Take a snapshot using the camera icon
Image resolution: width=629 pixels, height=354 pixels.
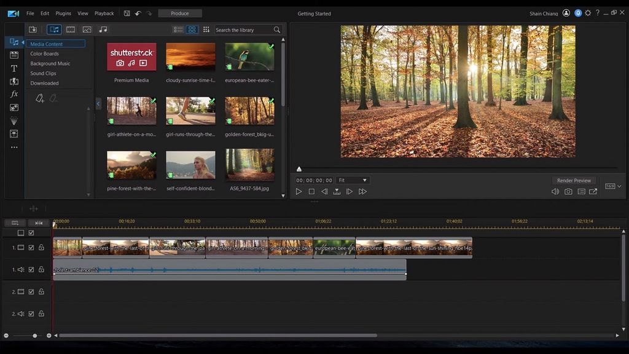(x=569, y=191)
